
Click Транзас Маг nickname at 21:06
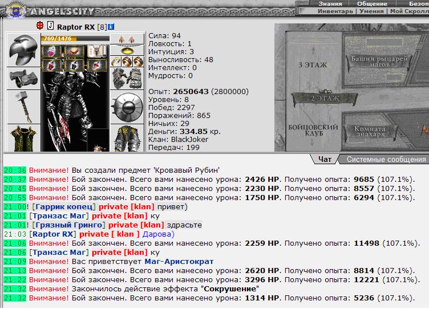coord(59,252)
